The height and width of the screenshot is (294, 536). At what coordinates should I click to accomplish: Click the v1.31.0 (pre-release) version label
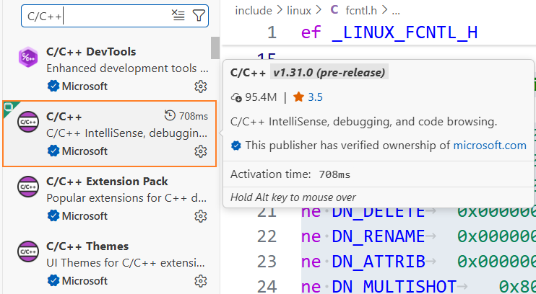(329, 73)
